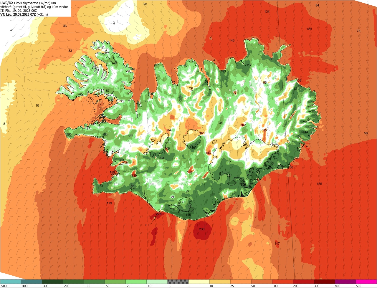The image size is (377, 288).
Task: Select the -112 value in the northeast
Action: 248,65
